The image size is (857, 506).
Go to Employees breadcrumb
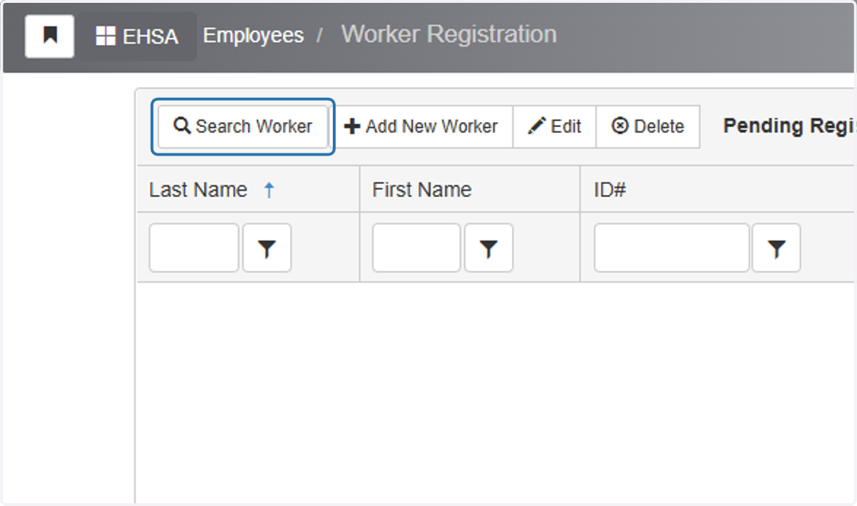coord(254,35)
